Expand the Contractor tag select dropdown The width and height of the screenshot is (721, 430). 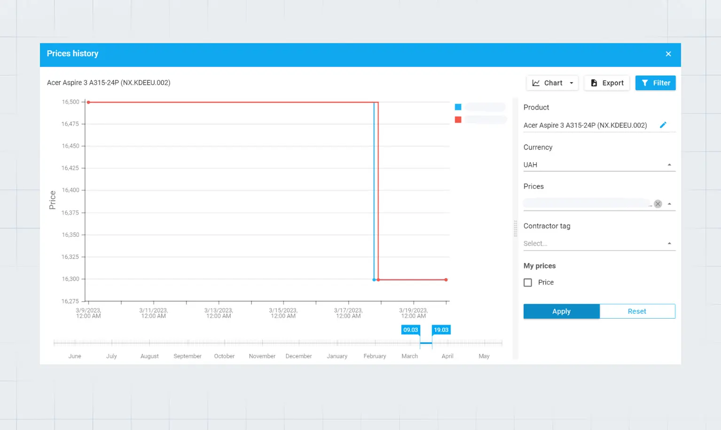[x=669, y=243]
